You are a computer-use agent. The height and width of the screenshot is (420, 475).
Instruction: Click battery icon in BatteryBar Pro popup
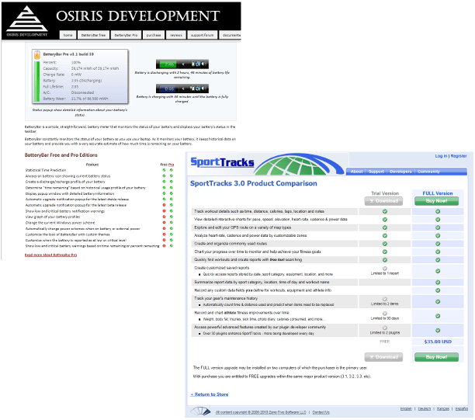37,55
